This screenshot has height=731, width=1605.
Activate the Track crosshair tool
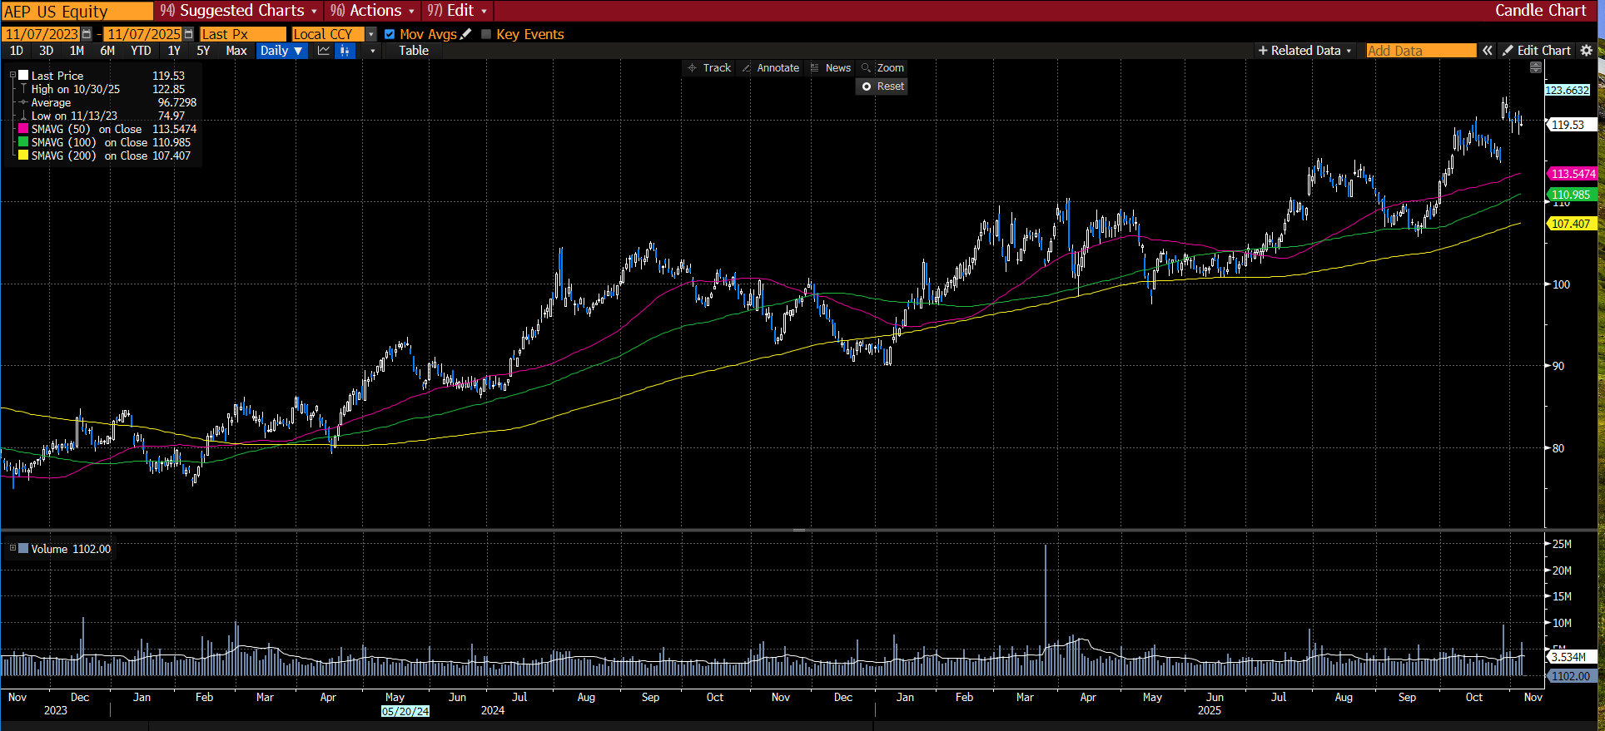[x=708, y=68]
